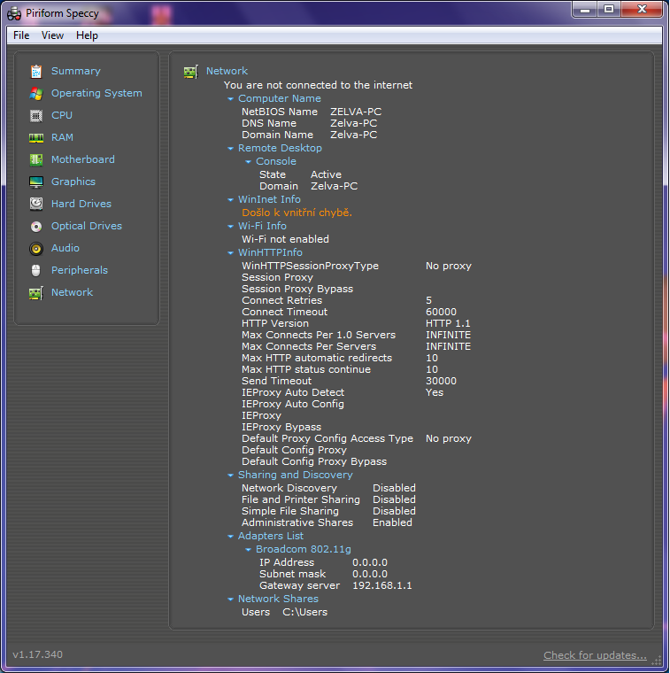This screenshot has height=673, width=670.
Task: Open the Hard Drives section
Action: pos(81,204)
